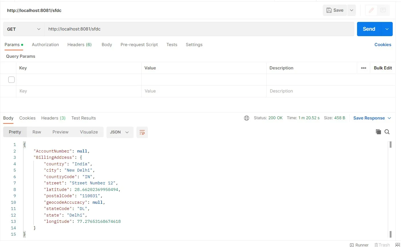Click the pencil edit icon
401x247 pixels.
(x=371, y=10)
